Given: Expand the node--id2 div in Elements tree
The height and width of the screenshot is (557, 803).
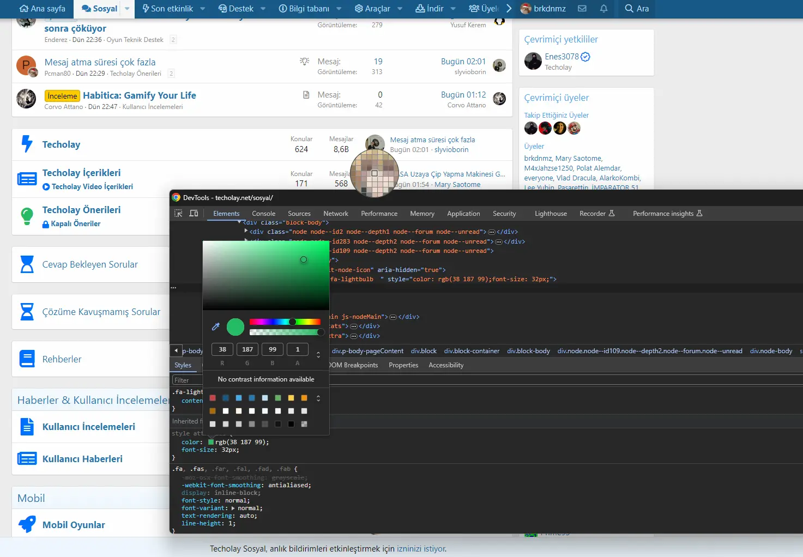Looking at the screenshot, I should coord(246,231).
